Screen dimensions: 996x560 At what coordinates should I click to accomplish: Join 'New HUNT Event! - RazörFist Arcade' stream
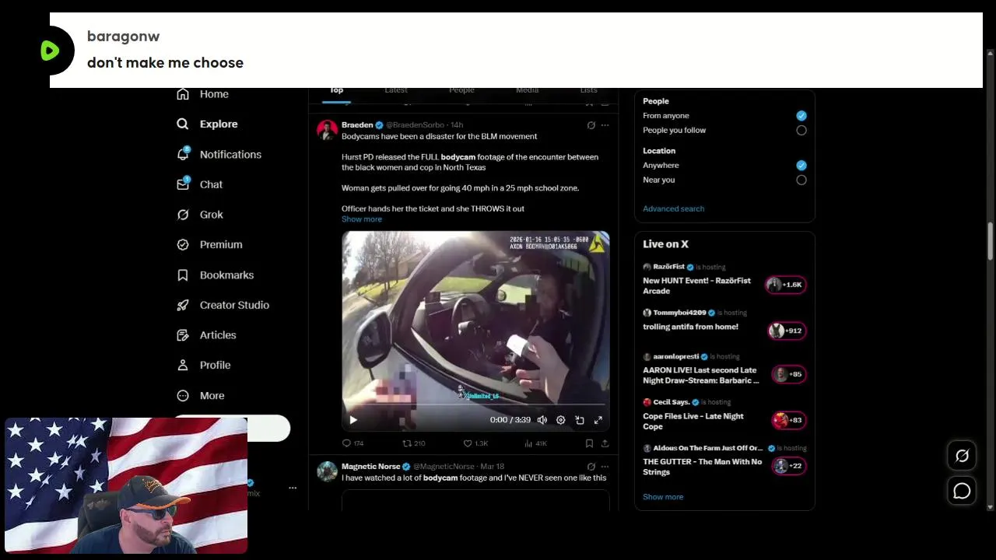coord(699,285)
